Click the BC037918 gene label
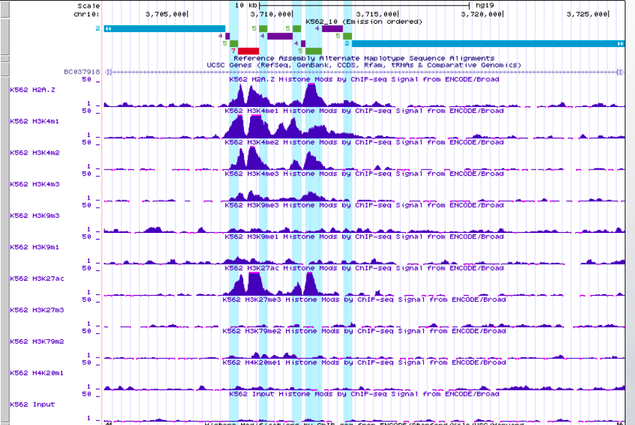Image resolution: width=635 pixels, height=425 pixels. [82, 72]
